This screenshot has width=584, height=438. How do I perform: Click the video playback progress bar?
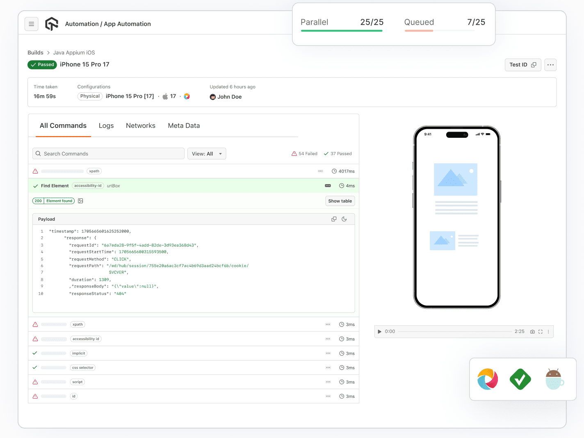pos(455,331)
